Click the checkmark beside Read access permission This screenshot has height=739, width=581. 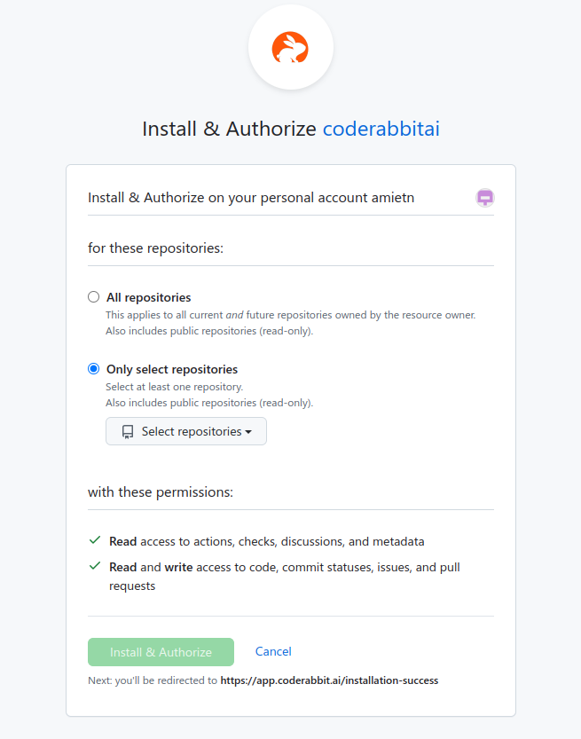pos(94,540)
